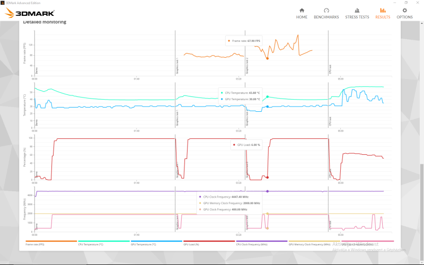The width and height of the screenshot is (424, 265).
Task: Toggle GPU Temperature (°C) legend series
Action: [156, 243]
